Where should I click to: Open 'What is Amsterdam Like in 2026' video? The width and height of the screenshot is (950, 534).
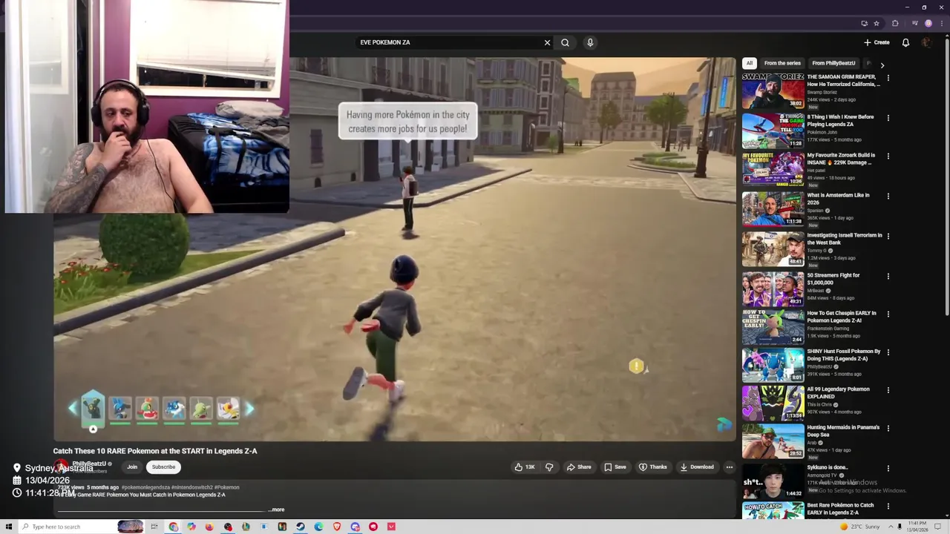[x=838, y=199]
